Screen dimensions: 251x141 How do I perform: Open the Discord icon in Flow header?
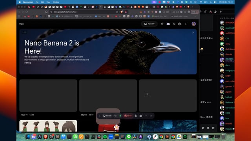tap(168, 24)
